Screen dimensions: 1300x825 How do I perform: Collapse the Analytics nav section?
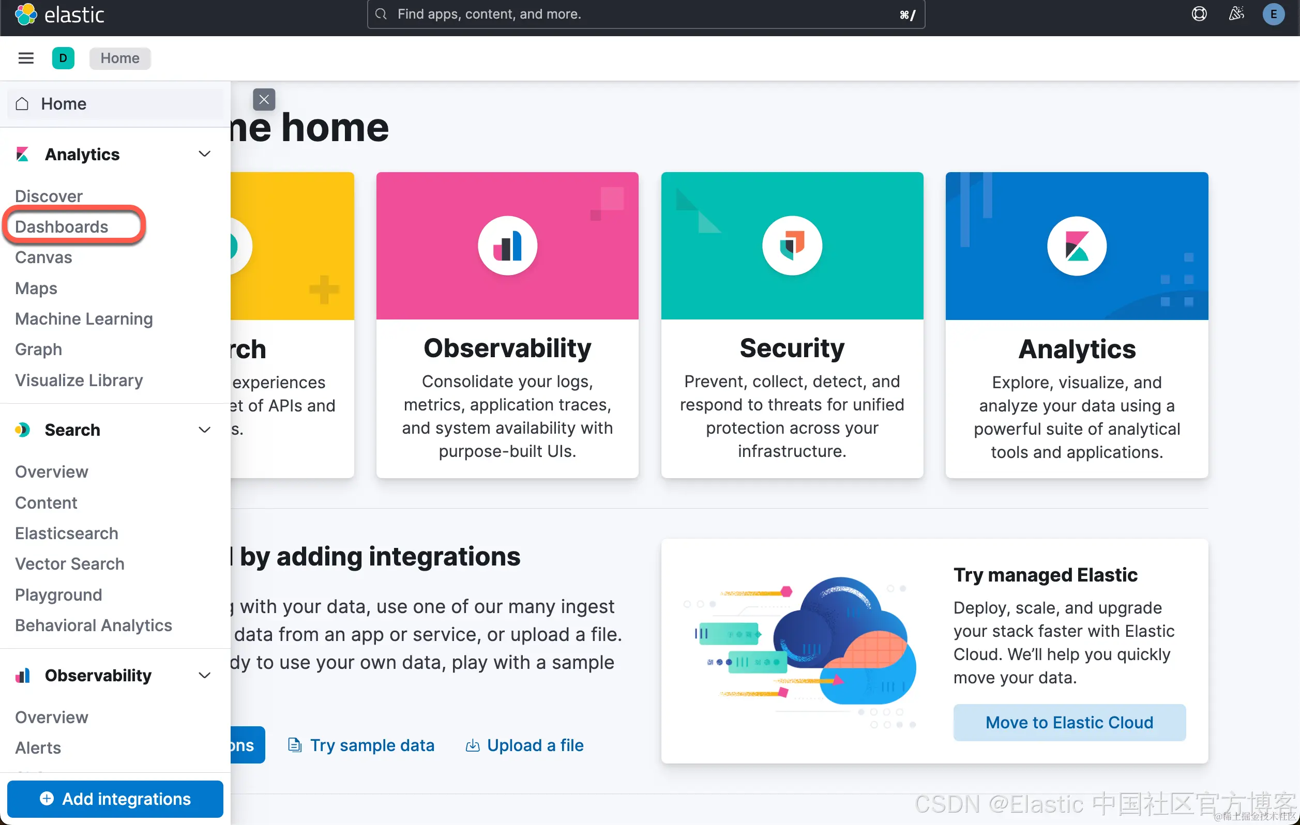205,155
